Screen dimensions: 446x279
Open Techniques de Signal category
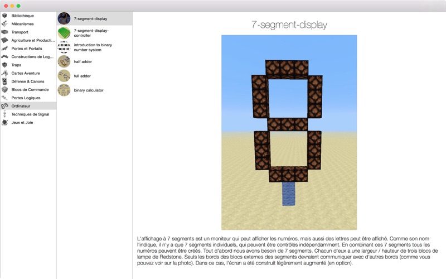tap(30, 114)
